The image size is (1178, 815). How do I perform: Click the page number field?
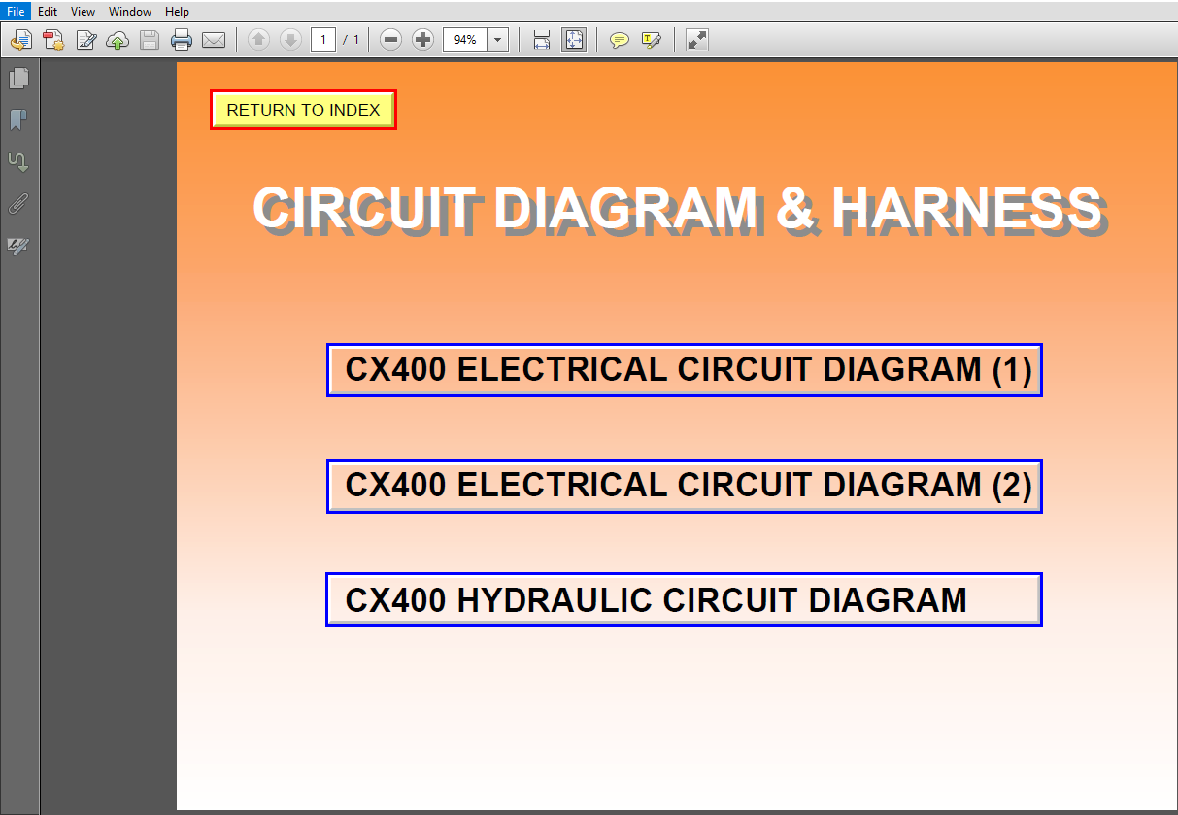tap(323, 40)
